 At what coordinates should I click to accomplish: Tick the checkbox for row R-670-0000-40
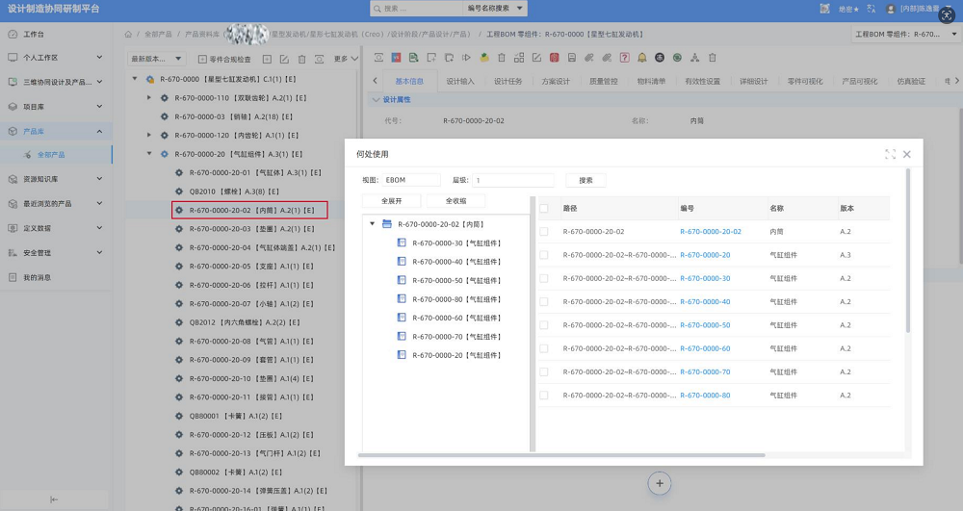tap(543, 302)
